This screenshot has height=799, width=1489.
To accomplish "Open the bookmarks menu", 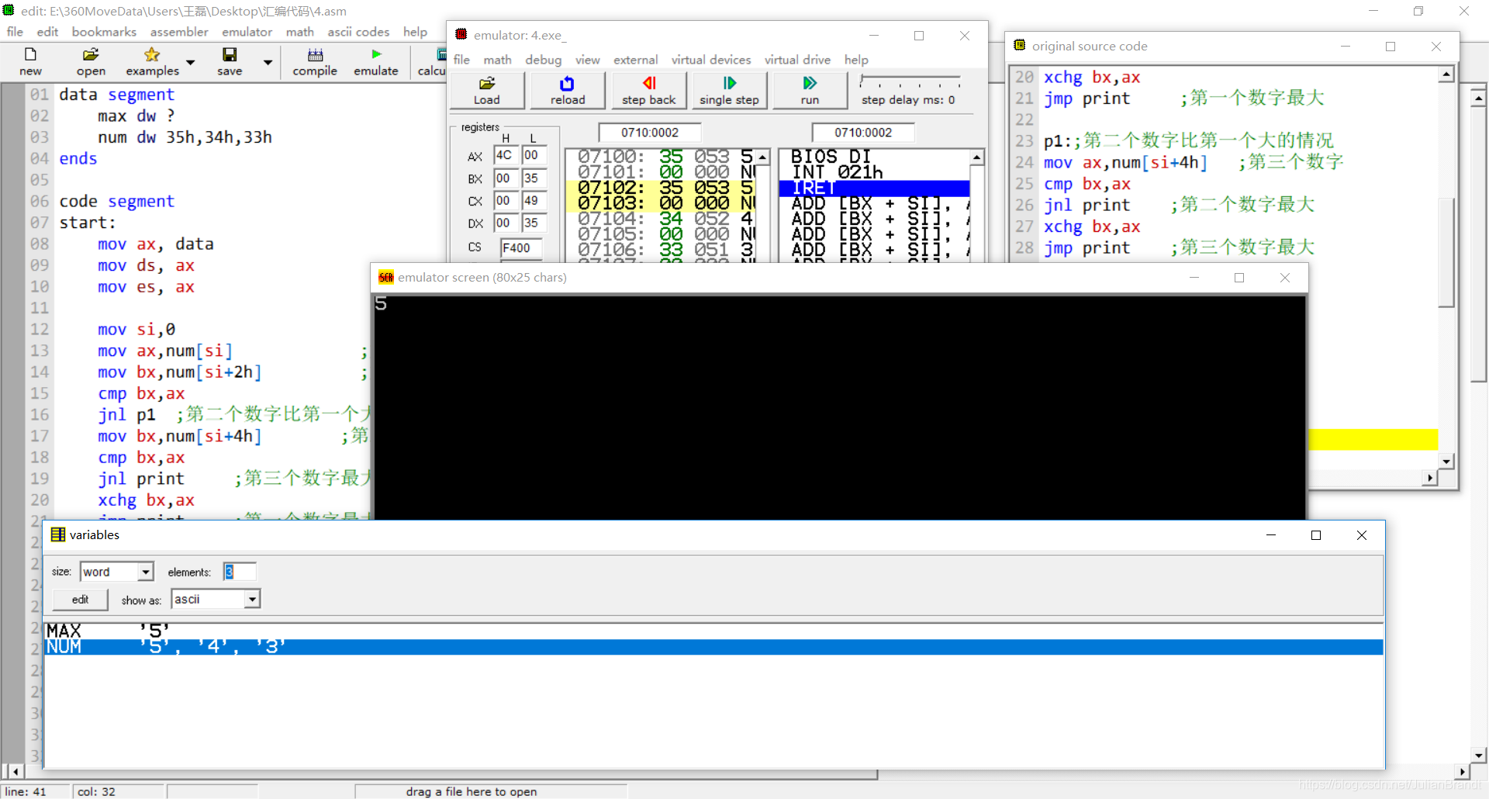I will point(104,32).
